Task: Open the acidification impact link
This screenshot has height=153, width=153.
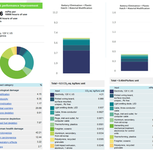Action: tap(5, 94)
